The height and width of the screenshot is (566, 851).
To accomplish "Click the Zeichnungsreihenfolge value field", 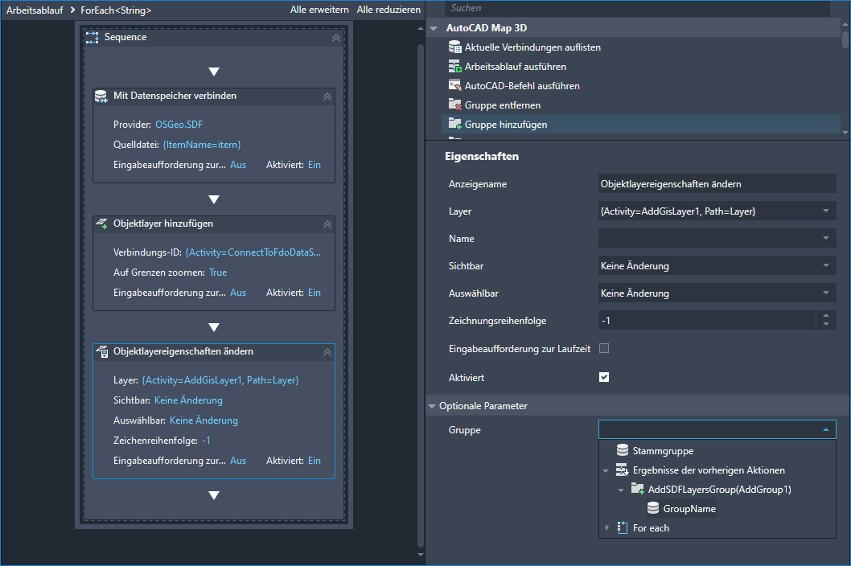I will (x=707, y=320).
